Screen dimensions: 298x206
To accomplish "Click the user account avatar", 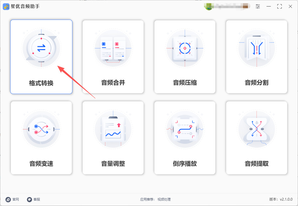I will [x=209, y=7].
